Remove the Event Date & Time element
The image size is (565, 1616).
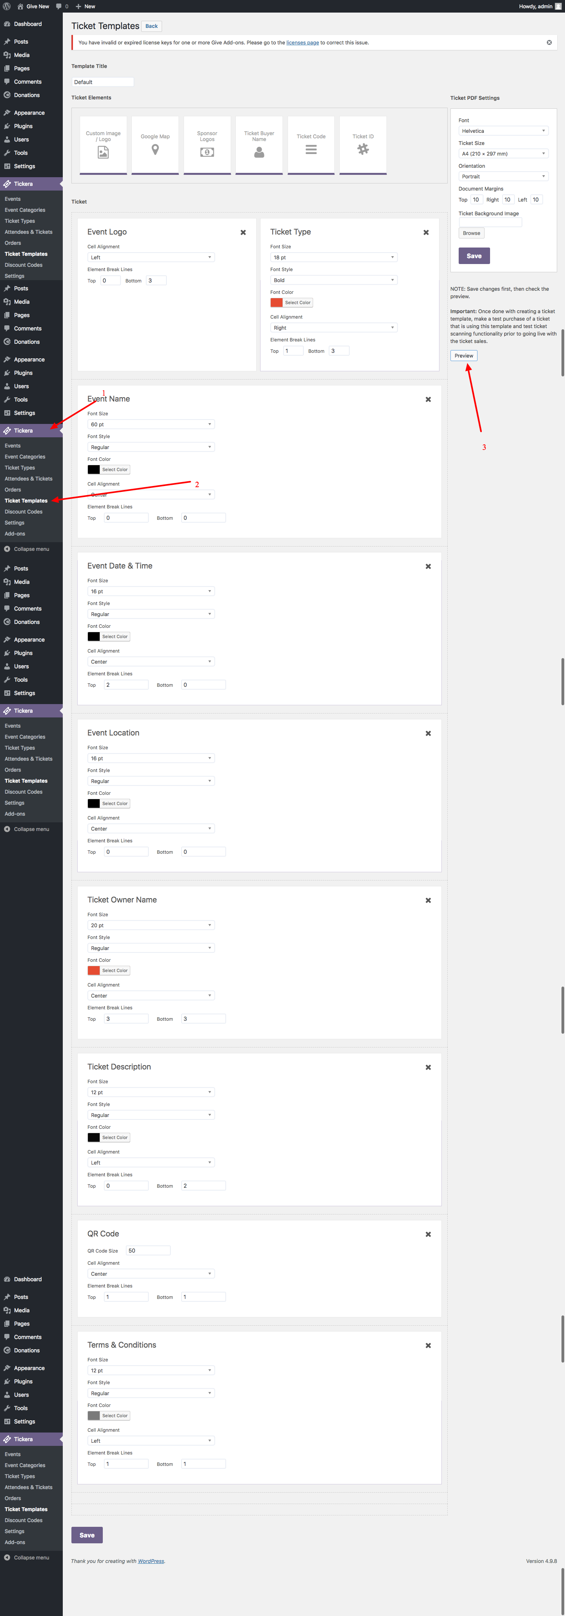click(x=428, y=566)
